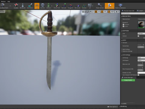Toggle the viewport rotation snap button
The image size is (145, 109).
pyautogui.click(x=102, y=12)
